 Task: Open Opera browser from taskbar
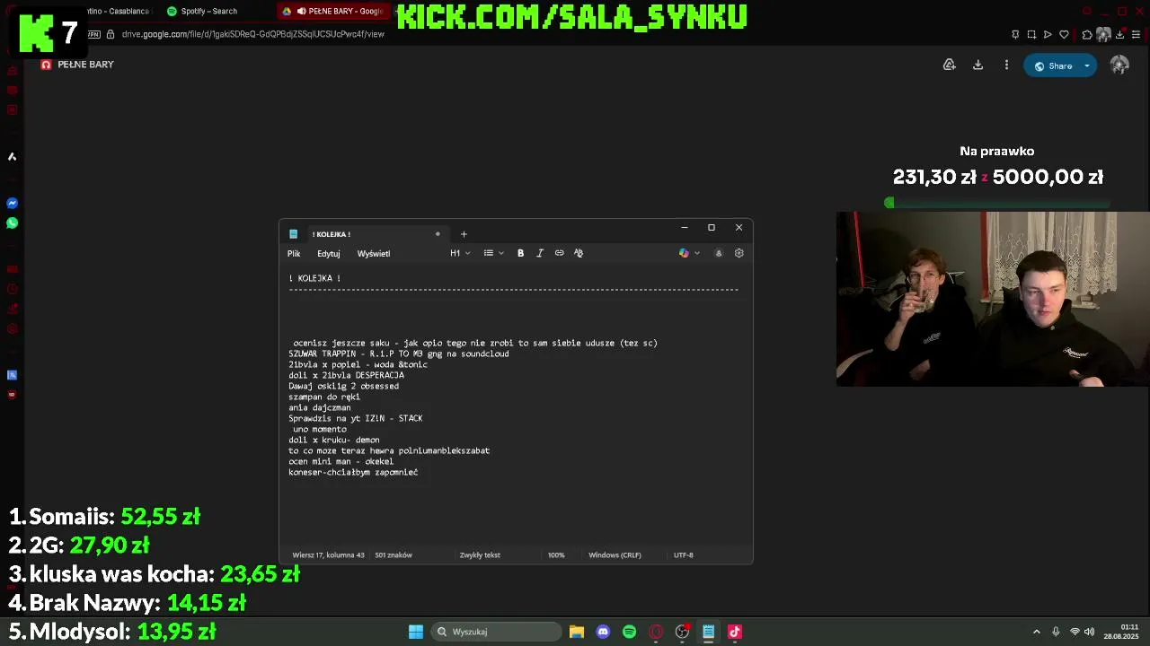click(656, 632)
